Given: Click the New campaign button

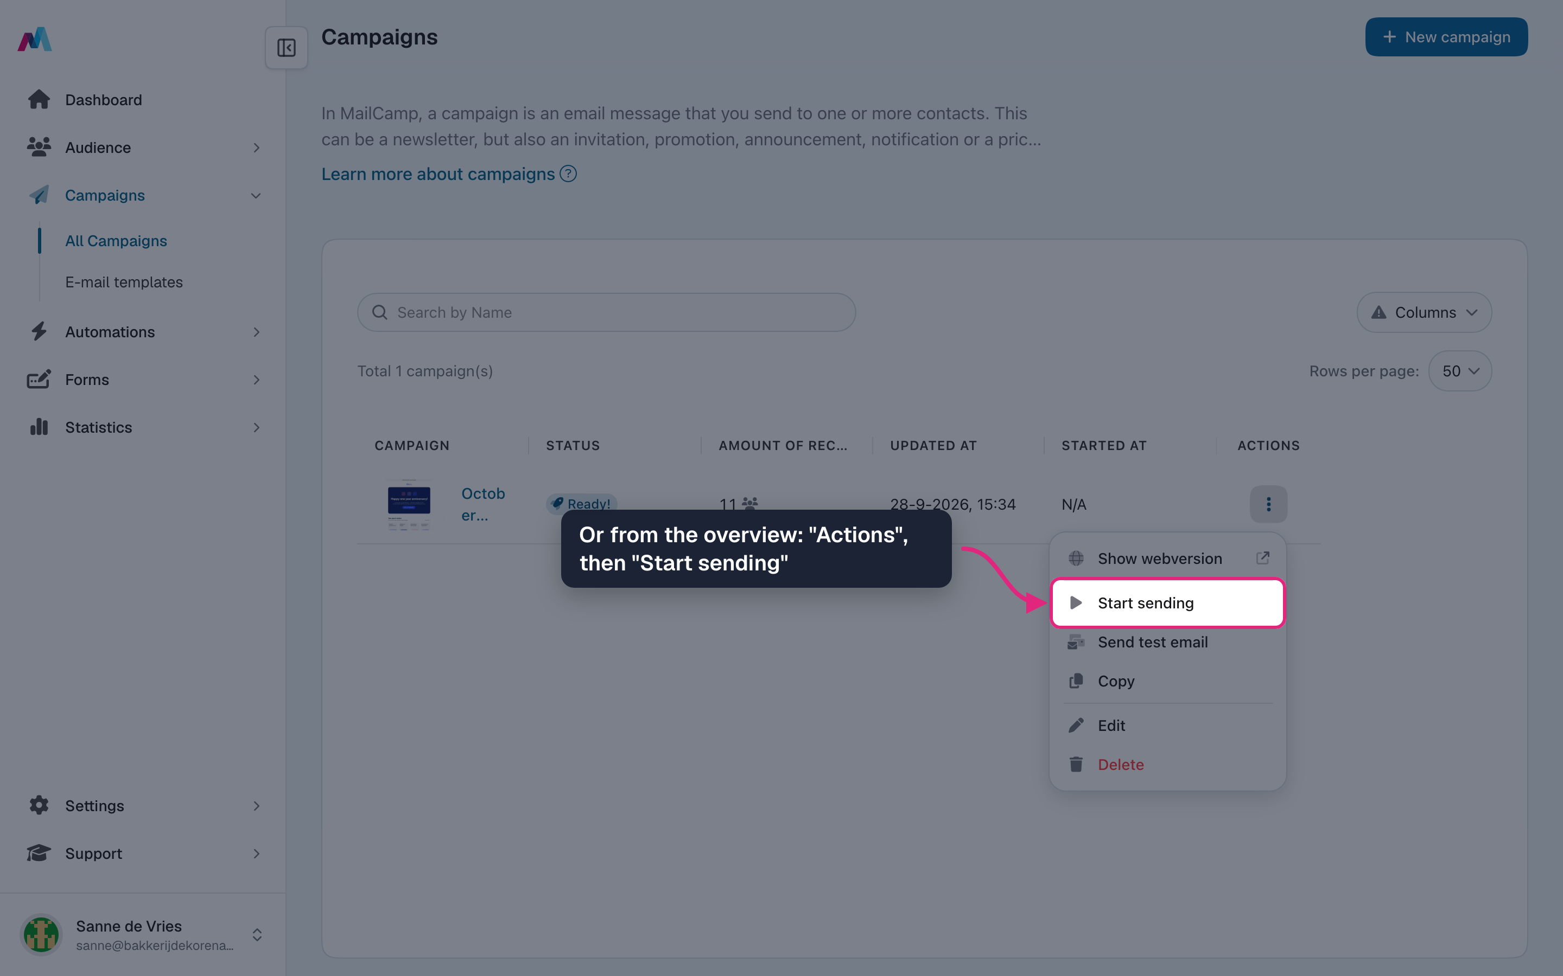Looking at the screenshot, I should (1446, 37).
